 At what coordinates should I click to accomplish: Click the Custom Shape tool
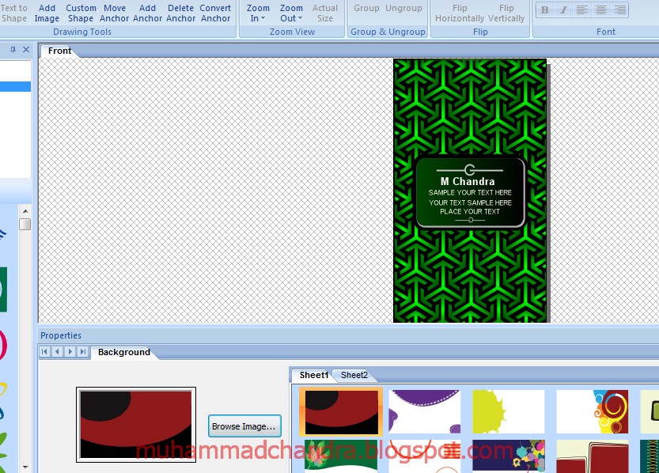81,13
